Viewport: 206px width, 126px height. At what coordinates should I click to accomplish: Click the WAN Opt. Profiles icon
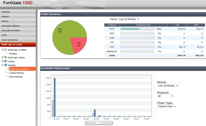[5, 50]
